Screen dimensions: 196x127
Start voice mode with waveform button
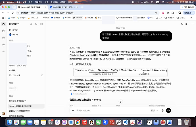click(168, 111)
